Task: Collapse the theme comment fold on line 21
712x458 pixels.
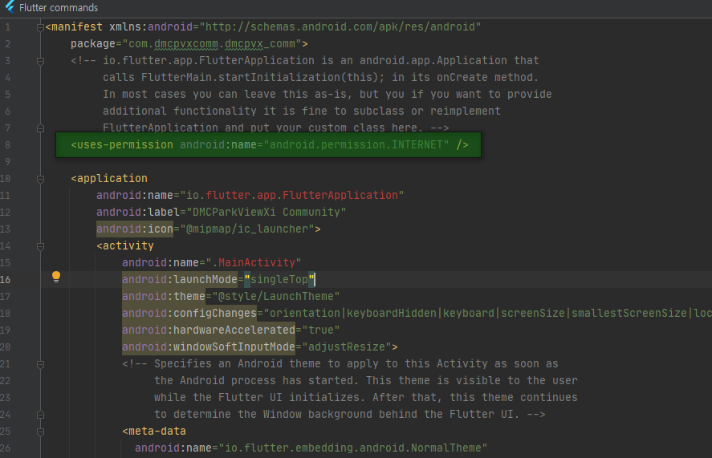Action: (x=40, y=364)
